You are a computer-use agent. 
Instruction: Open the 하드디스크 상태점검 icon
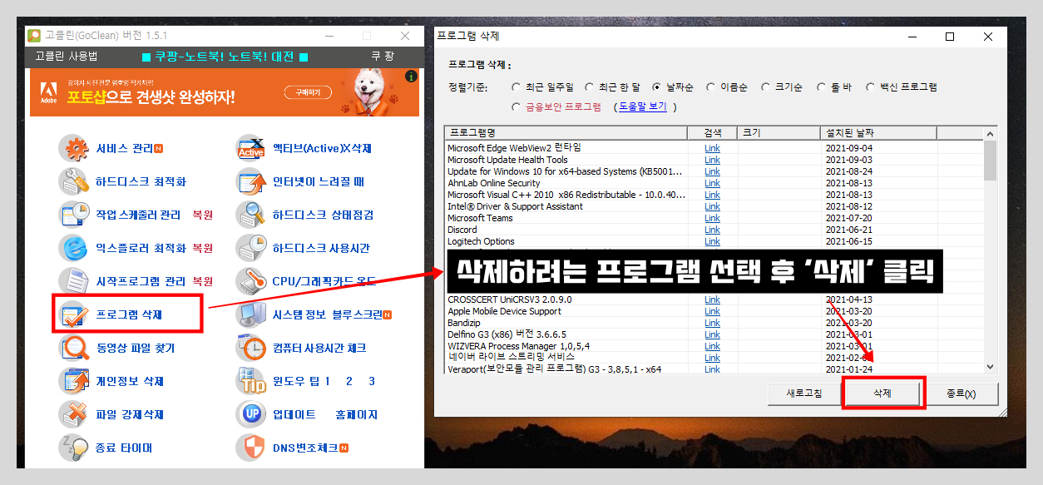250,215
